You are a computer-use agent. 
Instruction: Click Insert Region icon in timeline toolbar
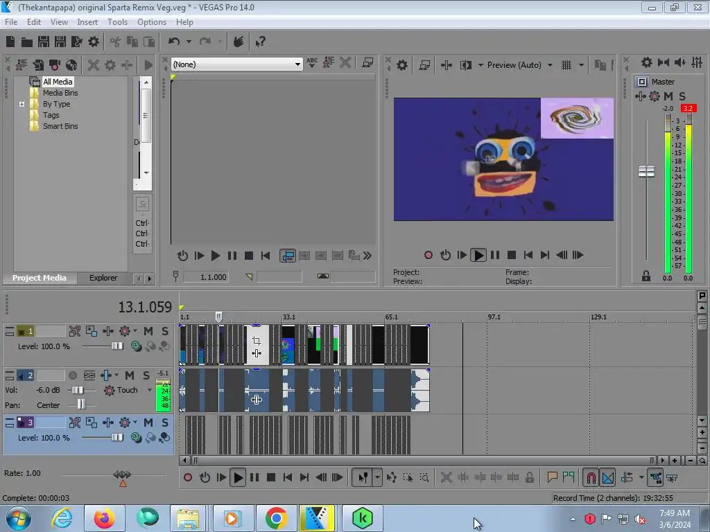569,477
